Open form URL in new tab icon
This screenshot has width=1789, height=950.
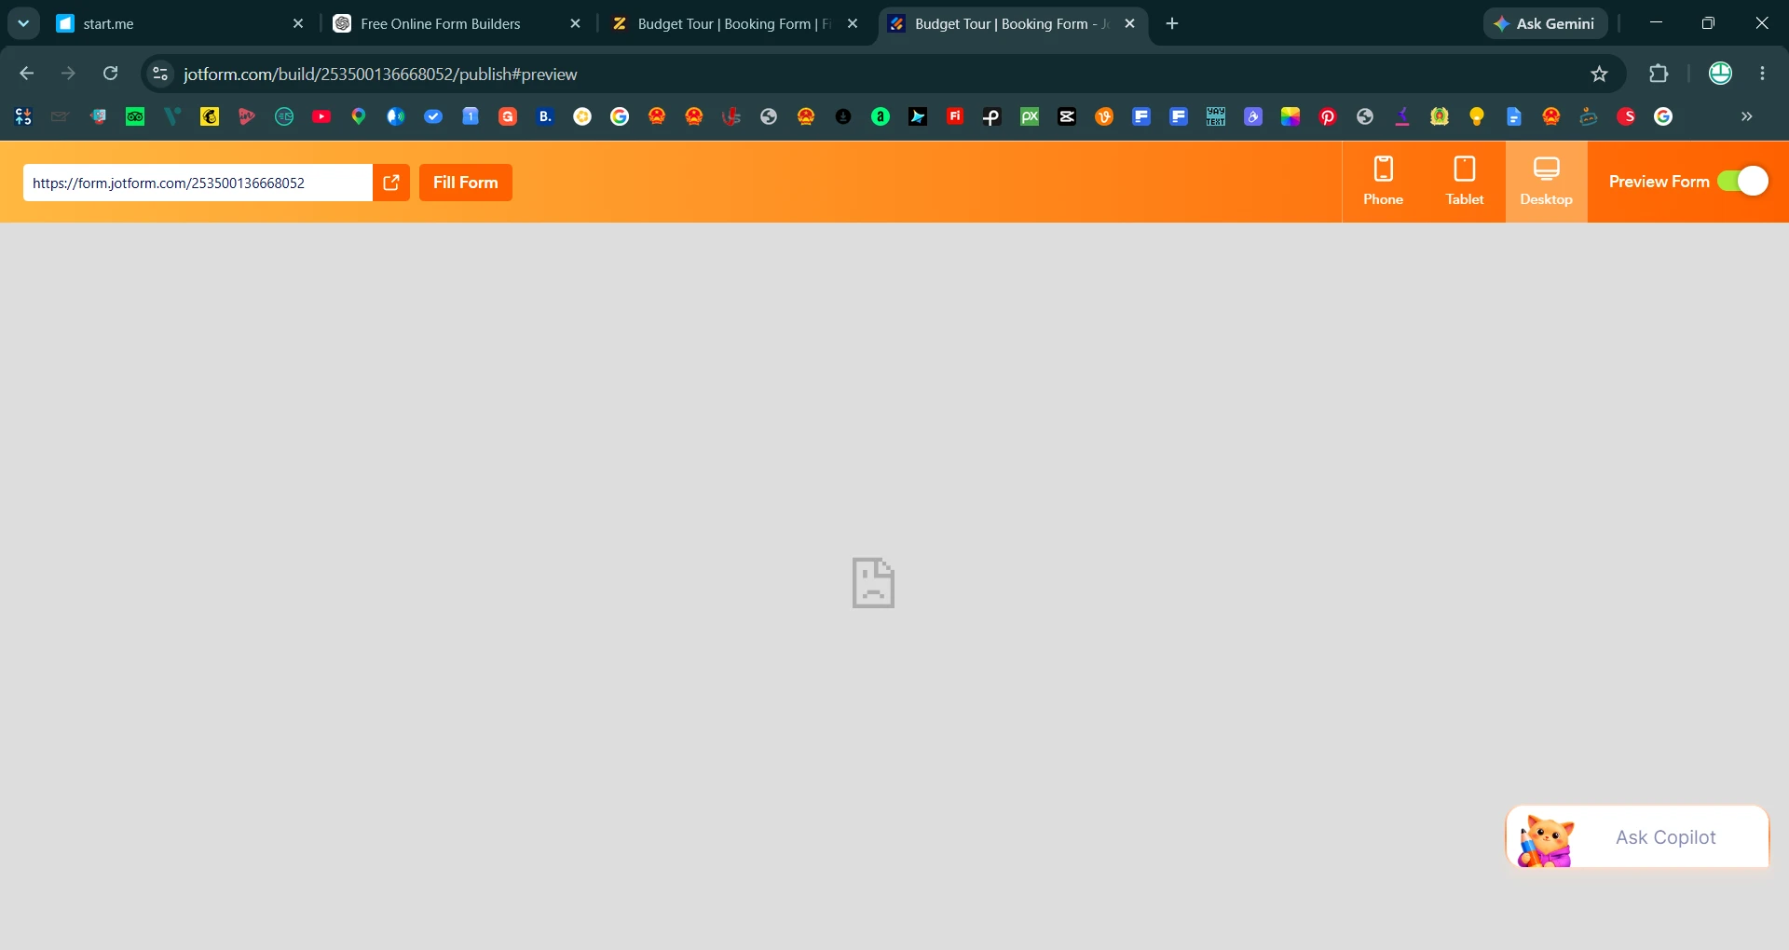click(391, 183)
